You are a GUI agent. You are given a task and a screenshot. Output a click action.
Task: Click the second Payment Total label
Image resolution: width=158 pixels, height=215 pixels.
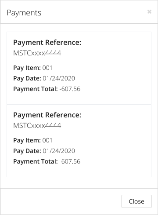pos(36,161)
